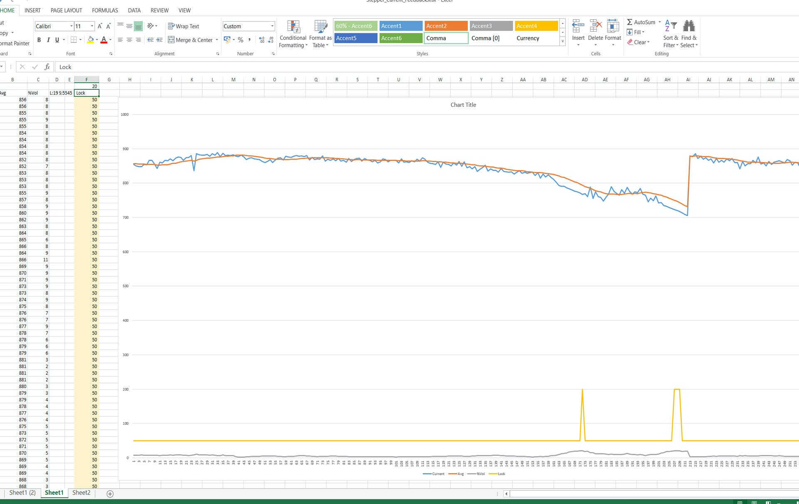Expand the Fill Color dropdown arrow
The image size is (799, 504).
click(97, 40)
